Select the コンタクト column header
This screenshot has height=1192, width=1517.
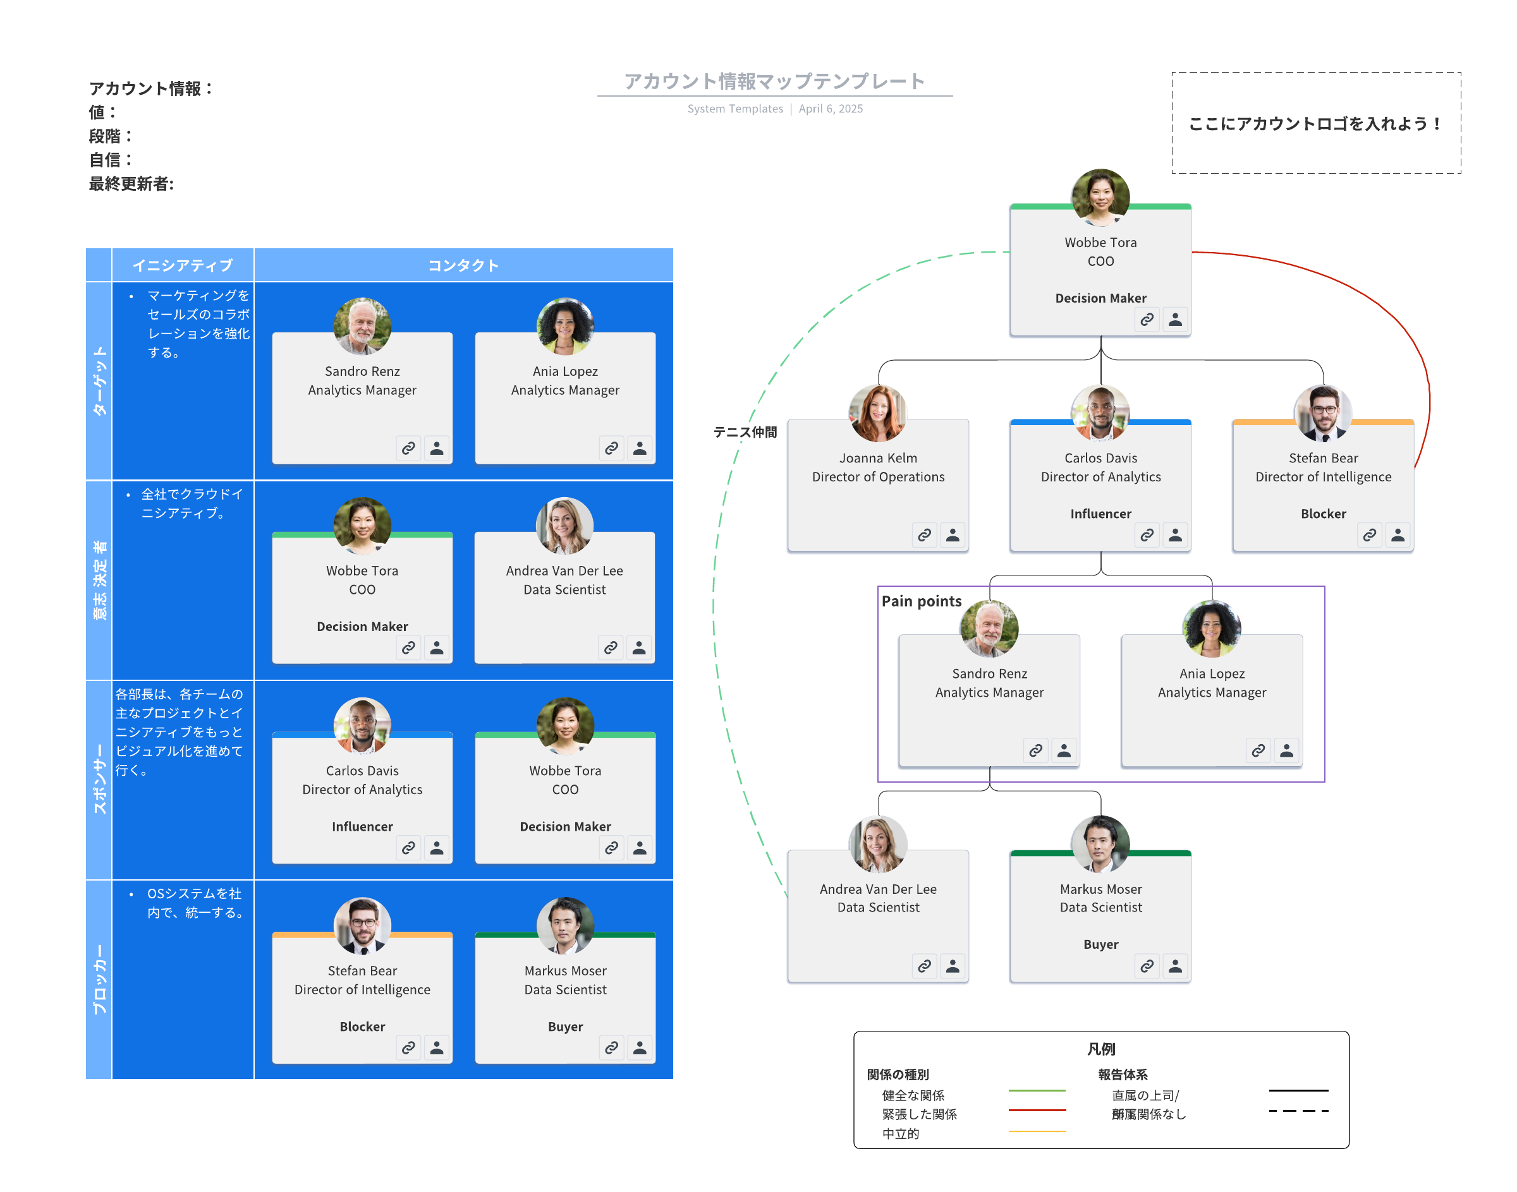pos(464,265)
